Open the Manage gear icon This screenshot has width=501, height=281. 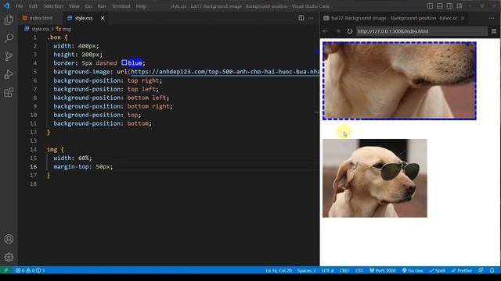pyautogui.click(x=9, y=257)
